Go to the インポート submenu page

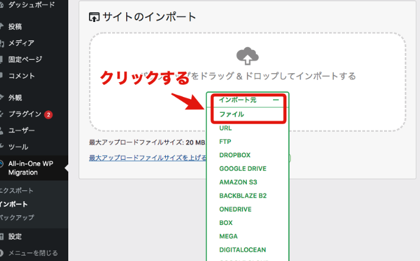coord(14,204)
